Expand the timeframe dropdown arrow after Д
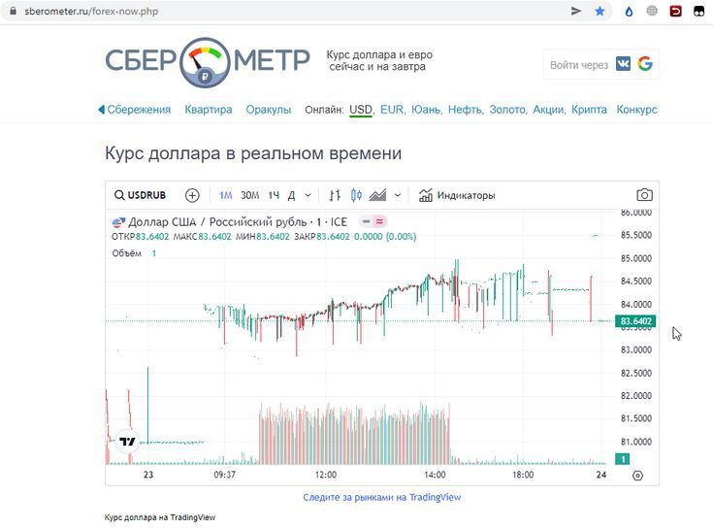This screenshot has width=713, height=529. coord(308,196)
